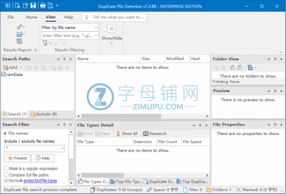Open the Help ribbon tab
Viewport: 286px width, 194px height.
68,17
